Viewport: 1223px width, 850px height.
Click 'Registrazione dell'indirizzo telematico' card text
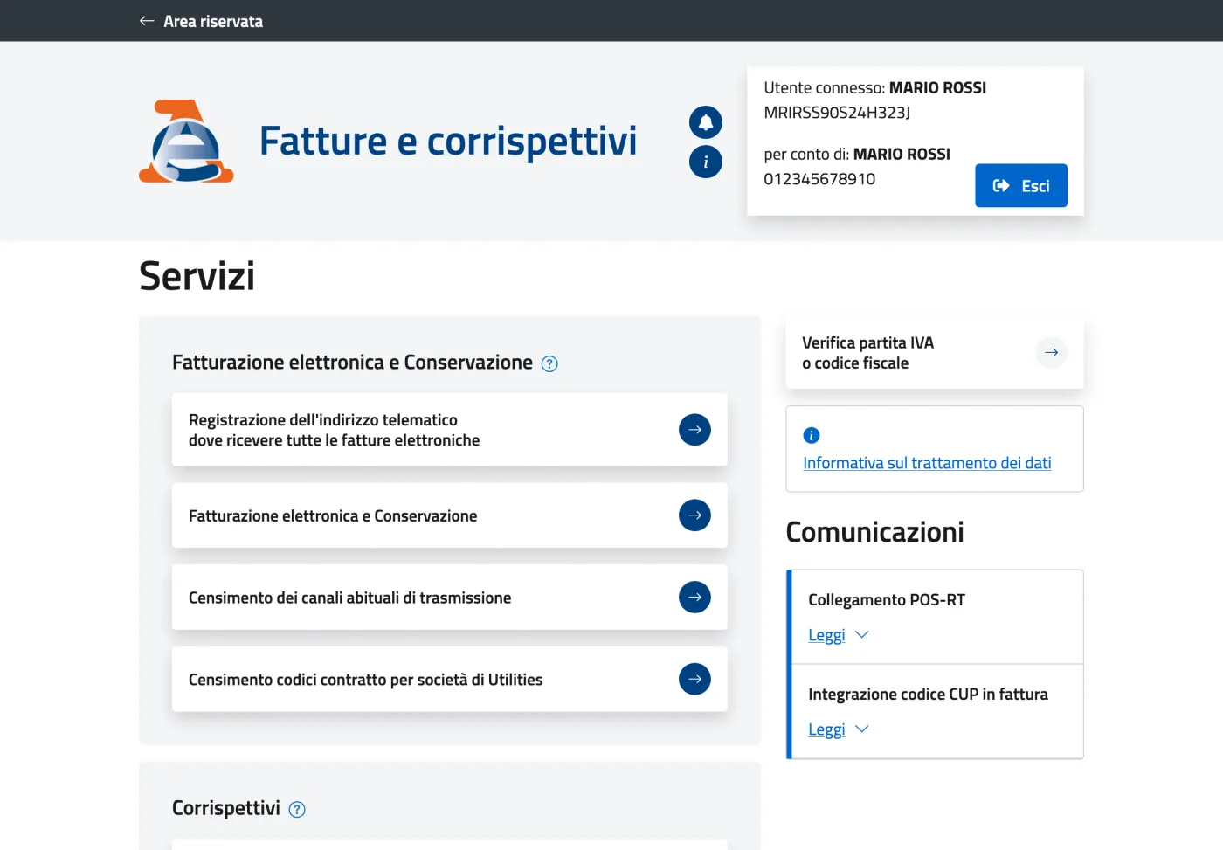coord(335,430)
